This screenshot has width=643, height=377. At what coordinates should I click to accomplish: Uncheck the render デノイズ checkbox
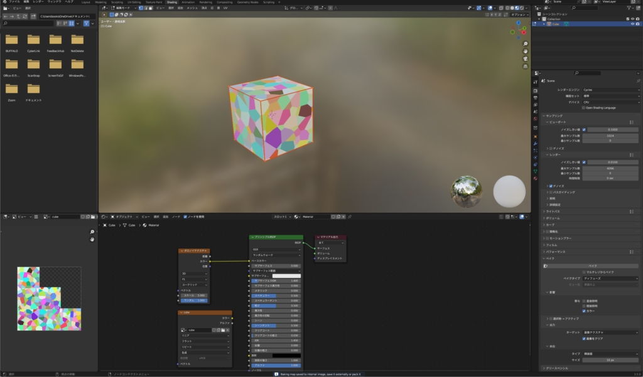pos(551,186)
